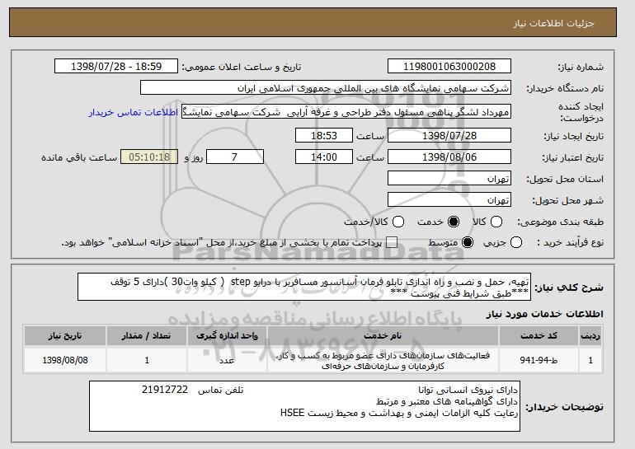Screen dimensions: 635x449
Task: Click the remaining days field showing 7
Action: (235, 157)
